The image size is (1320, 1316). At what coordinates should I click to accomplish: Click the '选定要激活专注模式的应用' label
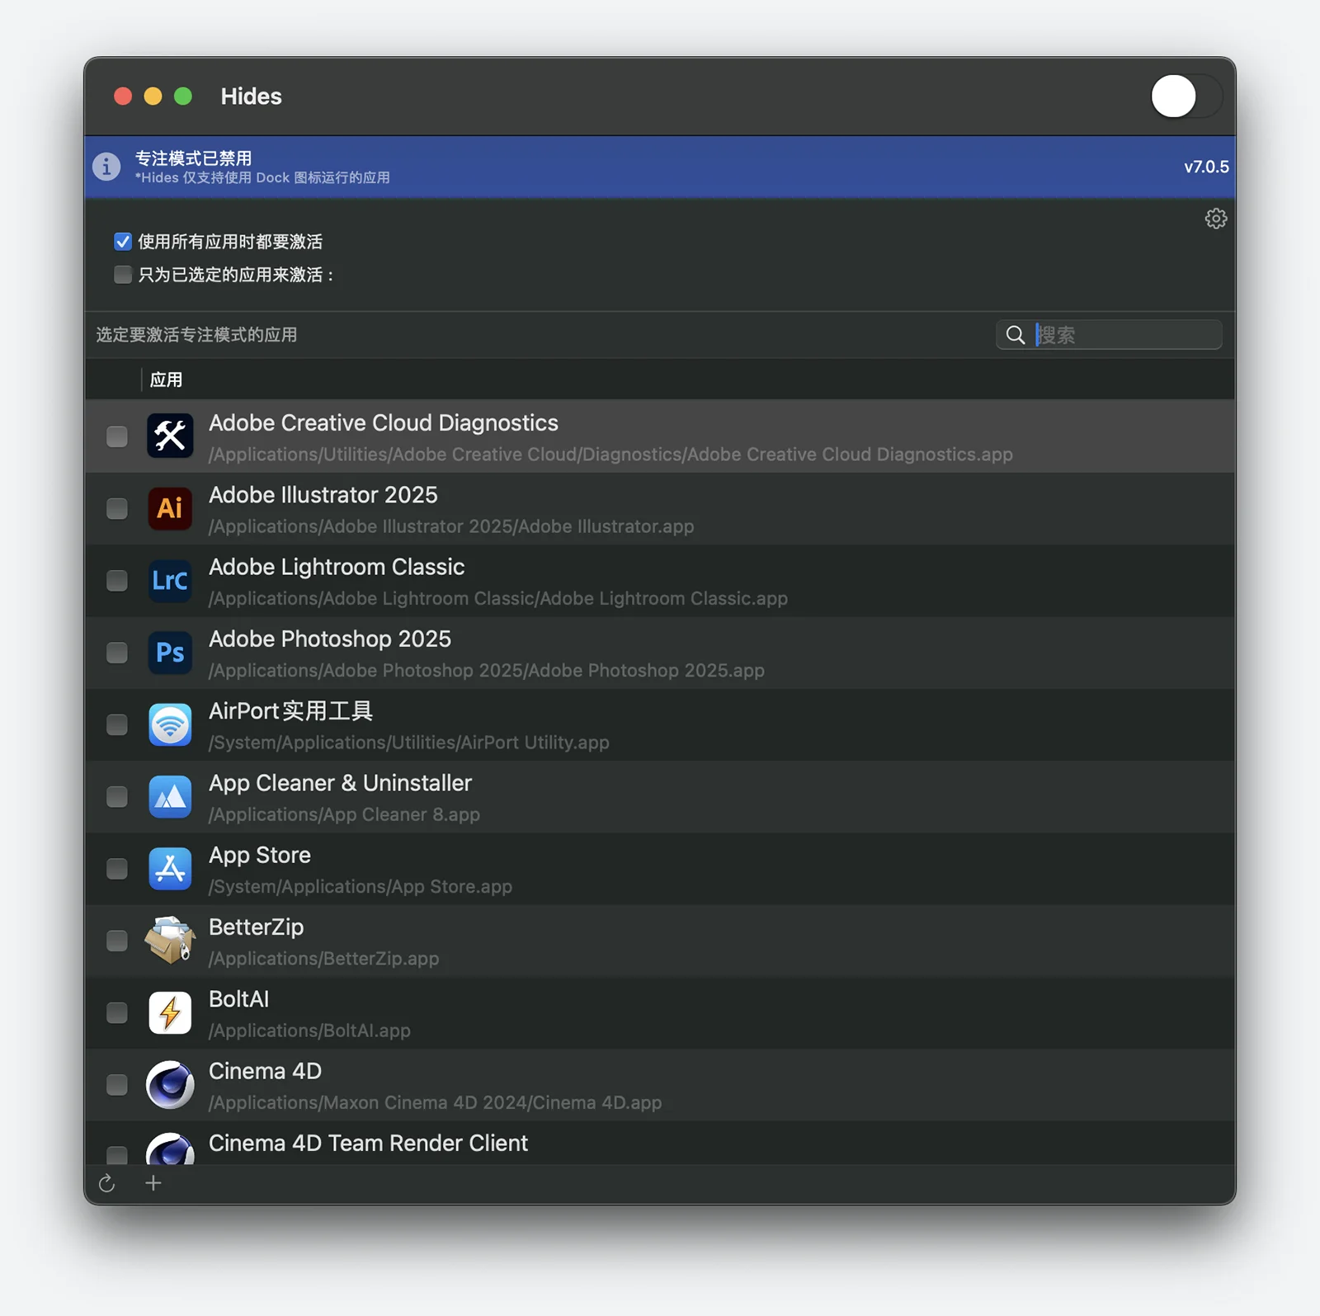pyautogui.click(x=196, y=335)
